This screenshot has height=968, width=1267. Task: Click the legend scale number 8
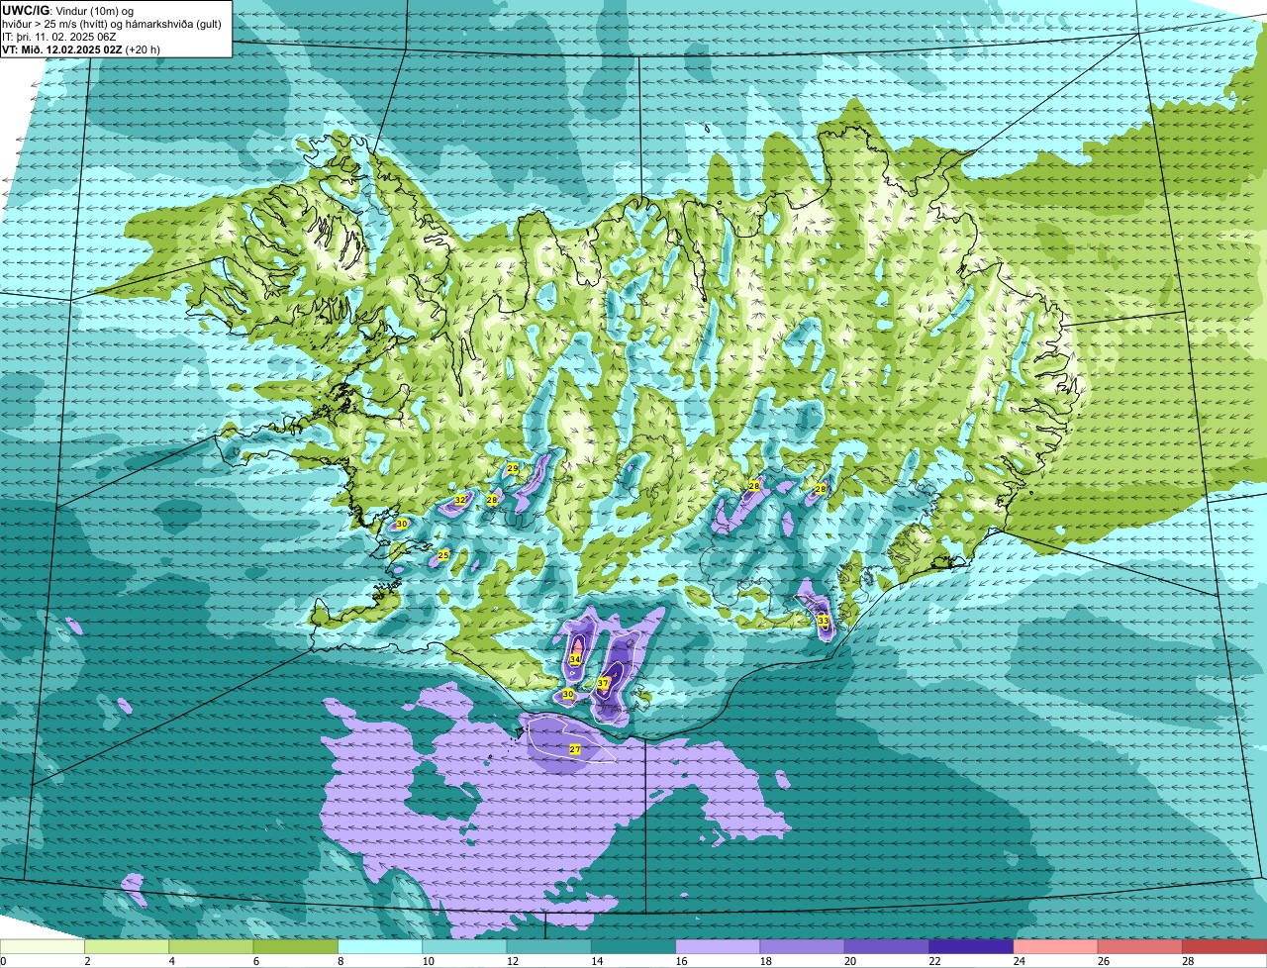click(x=341, y=961)
